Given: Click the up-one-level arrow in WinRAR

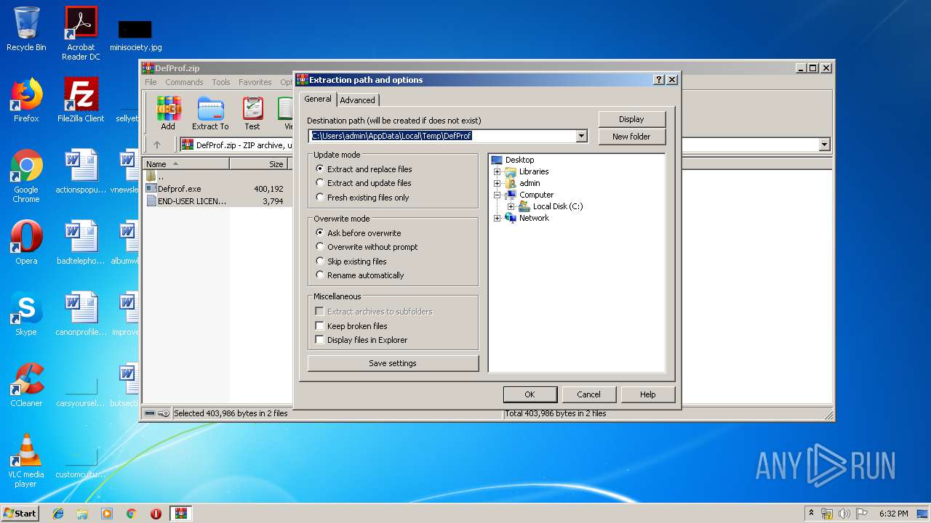Looking at the screenshot, I should 156,145.
